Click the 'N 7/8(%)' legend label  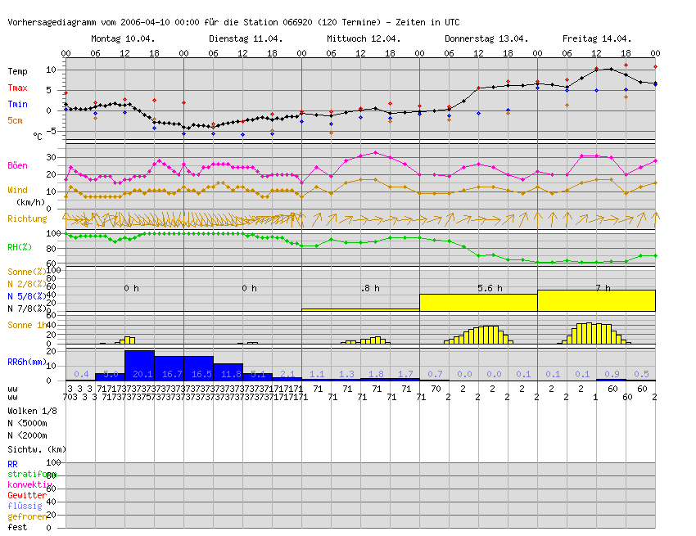[x=27, y=309]
